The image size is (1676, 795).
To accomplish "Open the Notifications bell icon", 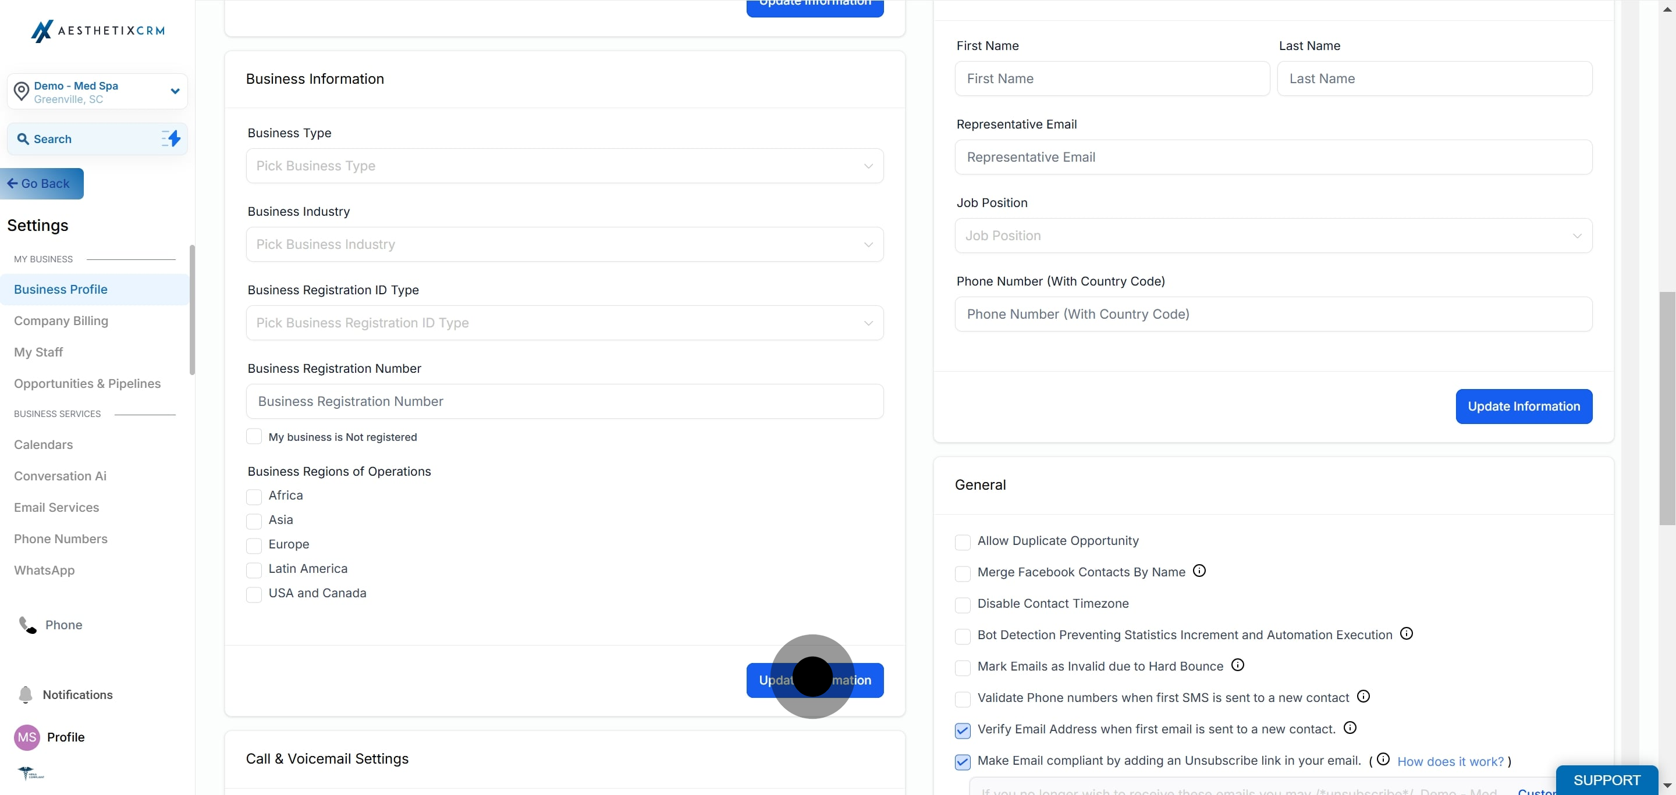I will pyautogui.click(x=26, y=695).
